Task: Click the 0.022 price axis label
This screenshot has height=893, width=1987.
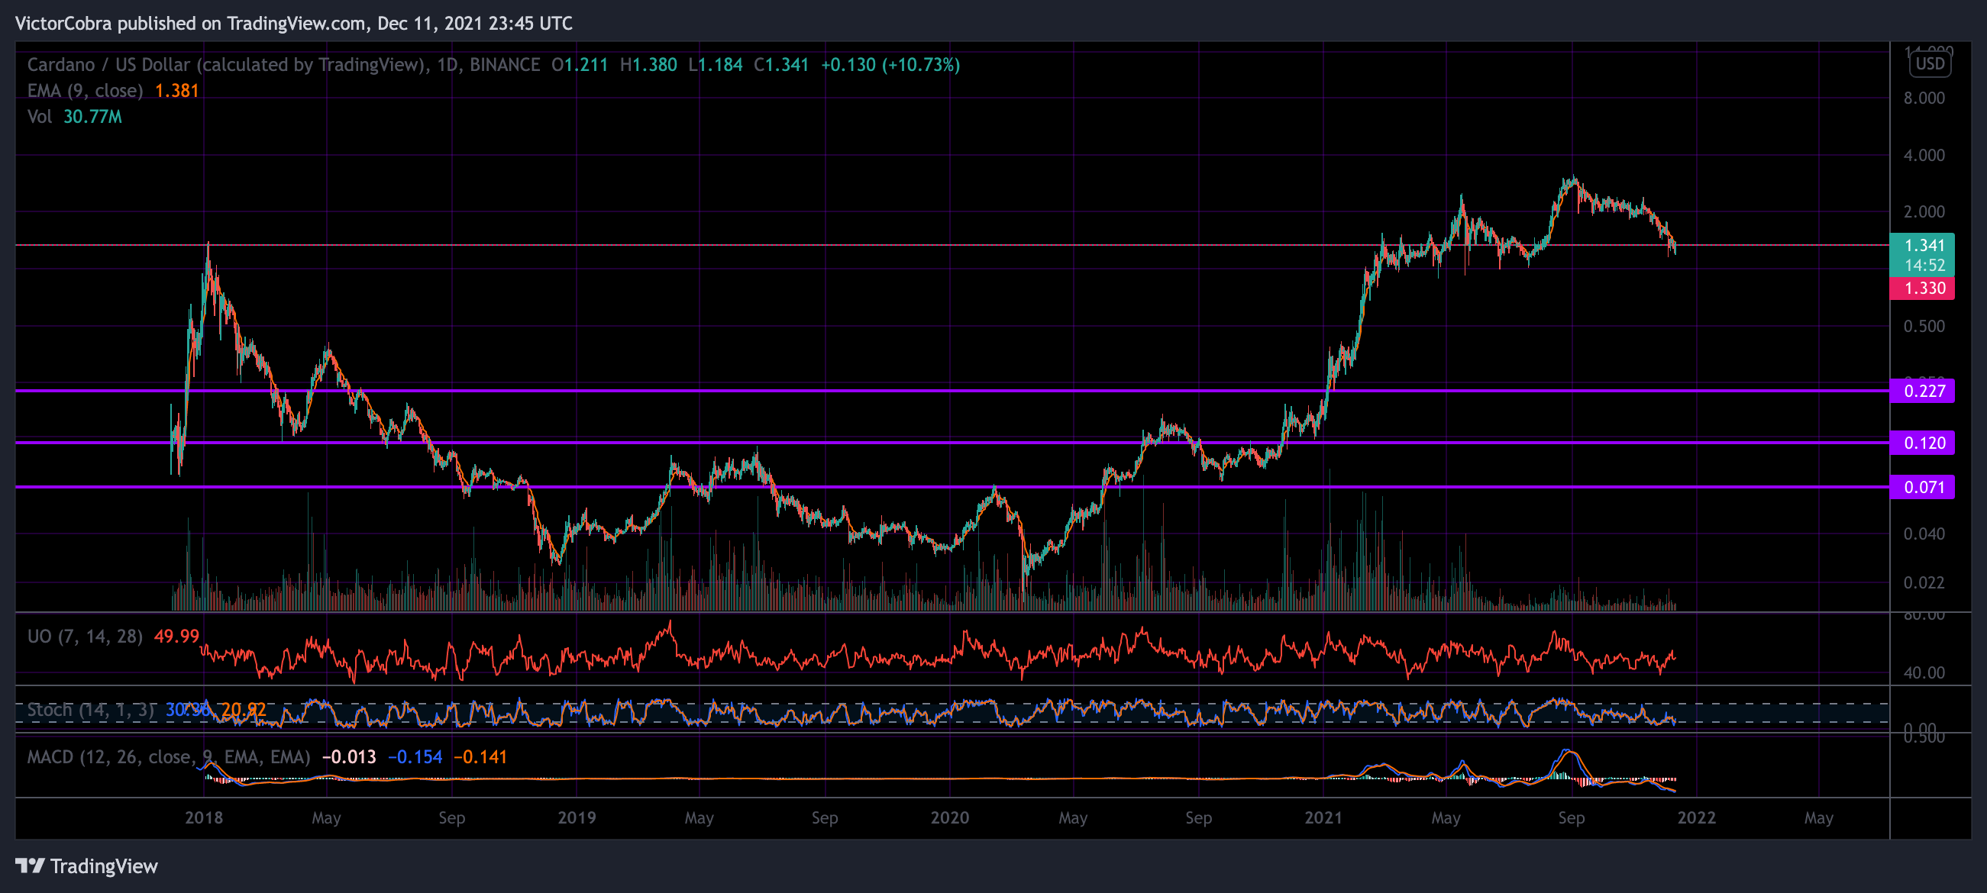Action: pyautogui.click(x=1924, y=582)
